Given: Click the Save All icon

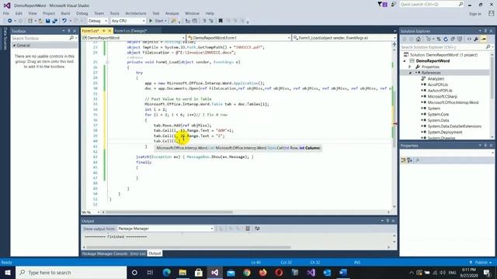Looking at the screenshot, I should tap(55, 21).
